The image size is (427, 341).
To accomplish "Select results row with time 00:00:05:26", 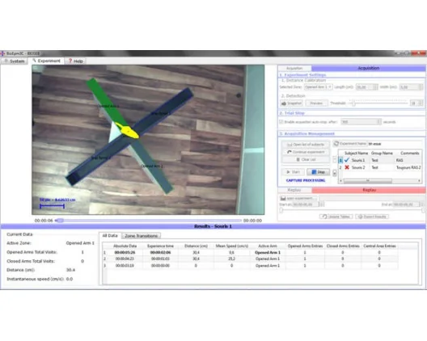I will (x=250, y=252).
